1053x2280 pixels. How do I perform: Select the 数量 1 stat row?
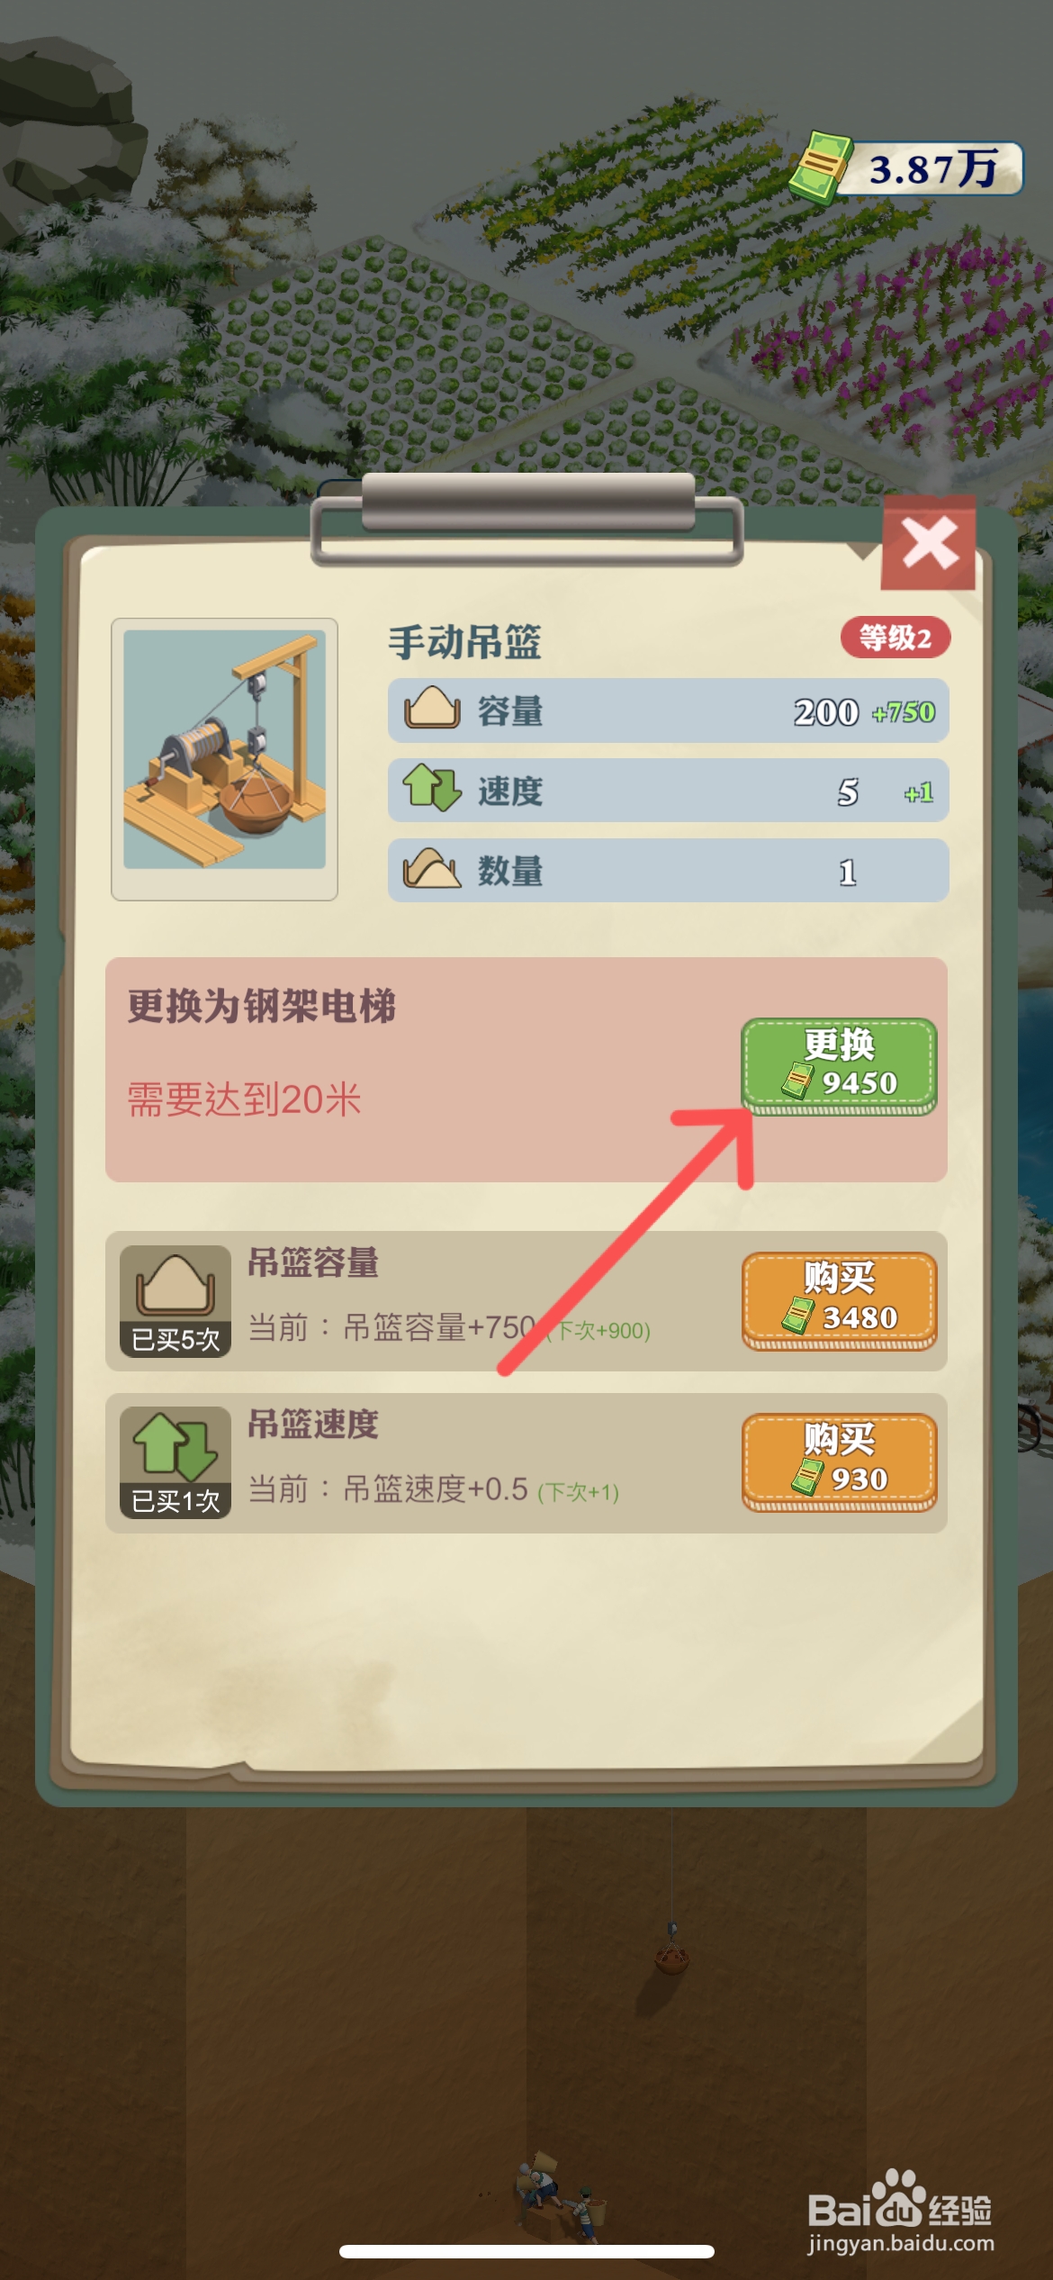[x=668, y=870]
